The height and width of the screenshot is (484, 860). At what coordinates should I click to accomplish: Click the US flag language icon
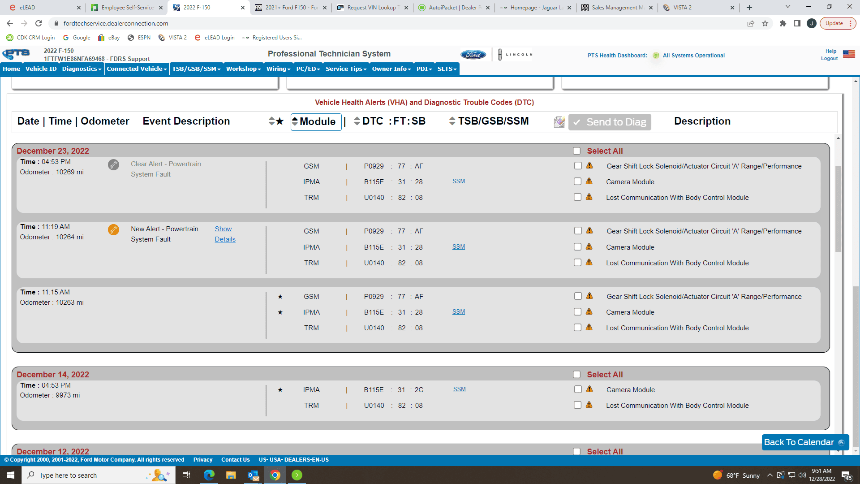coord(848,54)
